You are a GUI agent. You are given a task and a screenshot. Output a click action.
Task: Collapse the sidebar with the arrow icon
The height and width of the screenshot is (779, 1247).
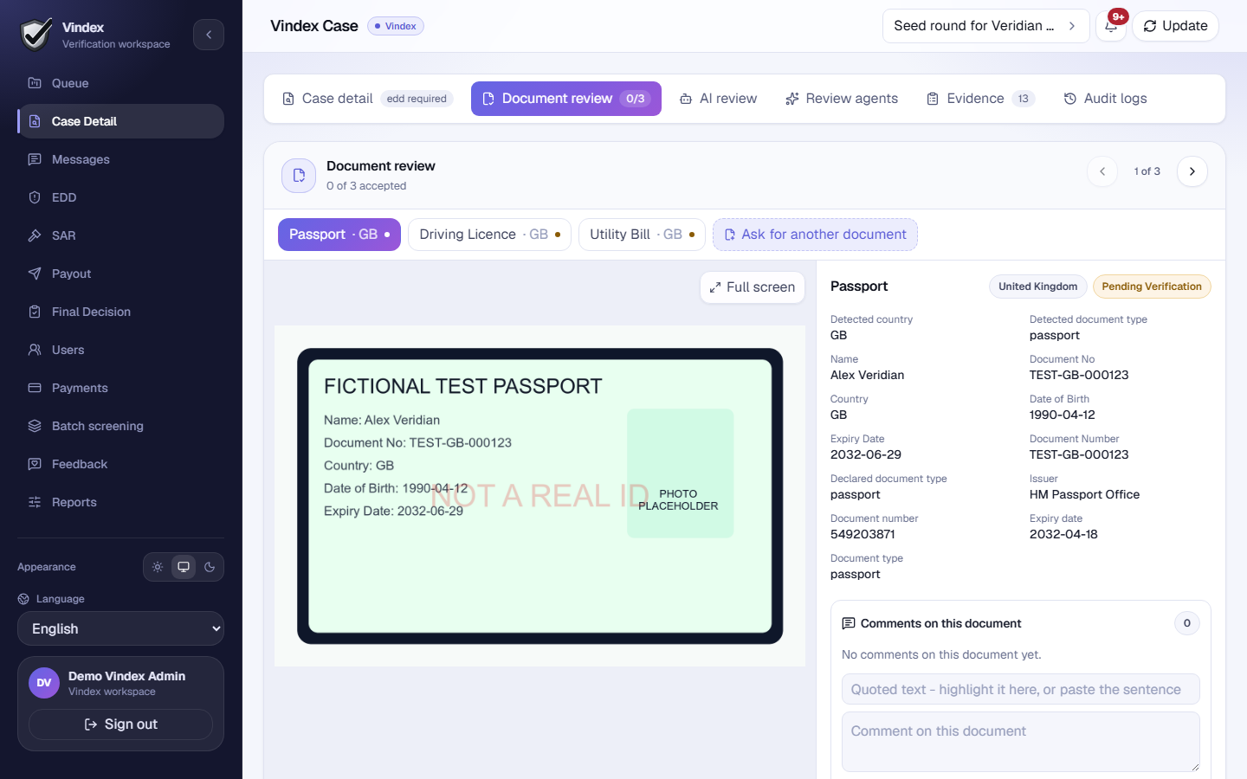pyautogui.click(x=209, y=35)
